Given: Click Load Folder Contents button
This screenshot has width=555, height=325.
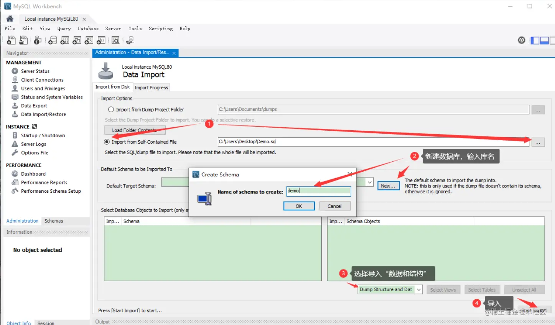Looking at the screenshot, I should [x=135, y=130].
